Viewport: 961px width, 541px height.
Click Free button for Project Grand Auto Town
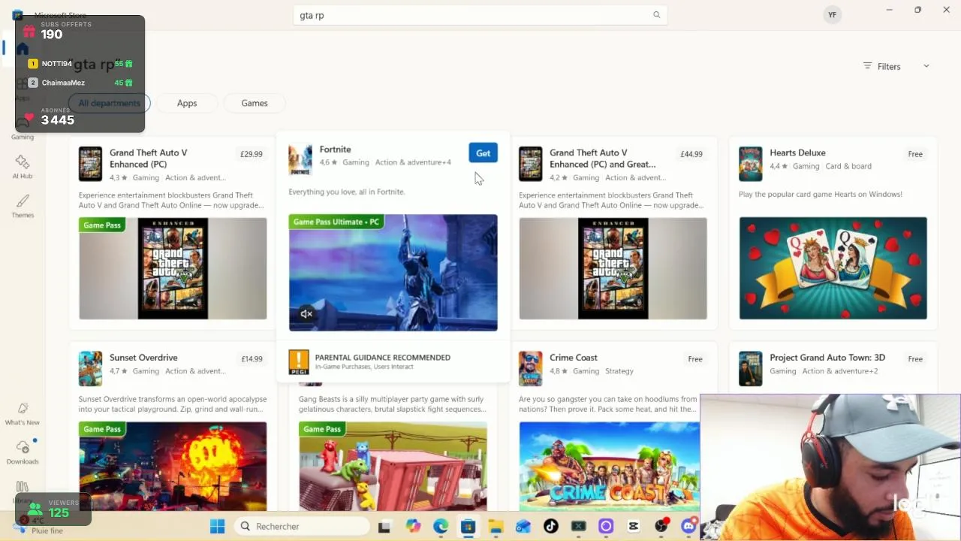(x=915, y=359)
